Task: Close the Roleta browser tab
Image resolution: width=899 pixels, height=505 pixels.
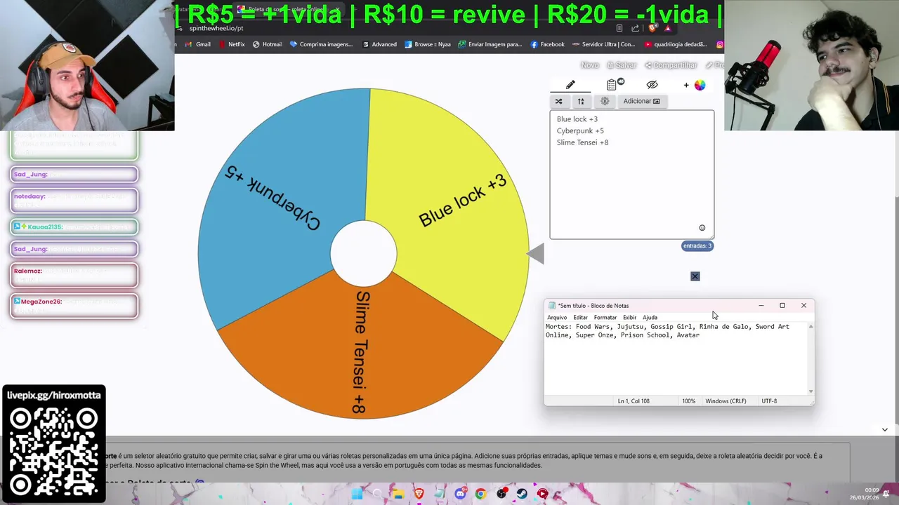Action: 337,10
